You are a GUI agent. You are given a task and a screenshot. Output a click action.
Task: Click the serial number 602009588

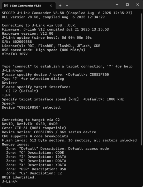(x=22, y=42)
